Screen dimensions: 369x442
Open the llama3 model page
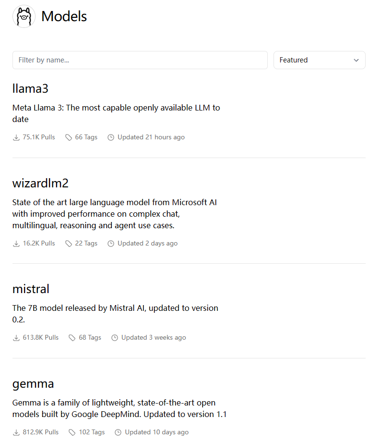30,88
